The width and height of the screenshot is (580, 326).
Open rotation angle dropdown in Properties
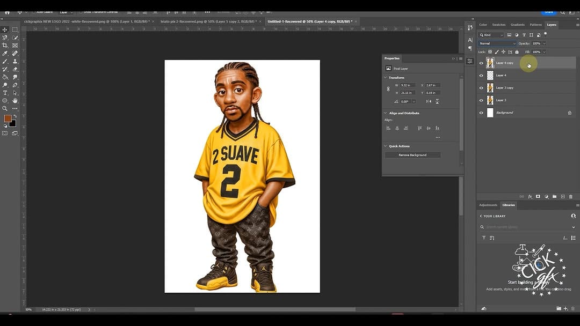click(414, 101)
